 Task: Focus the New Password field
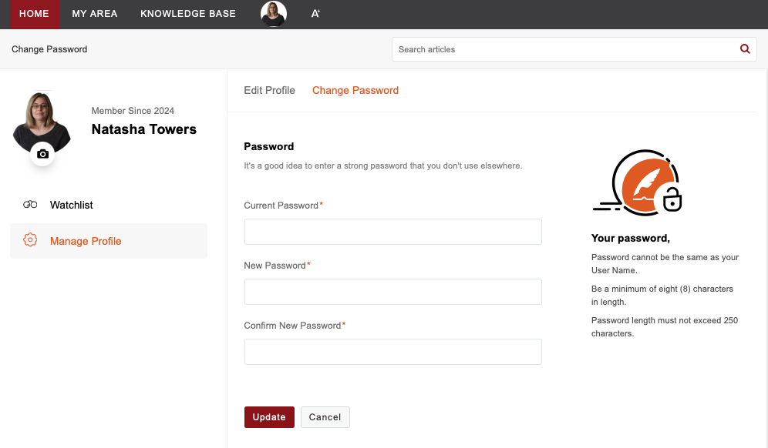click(392, 292)
